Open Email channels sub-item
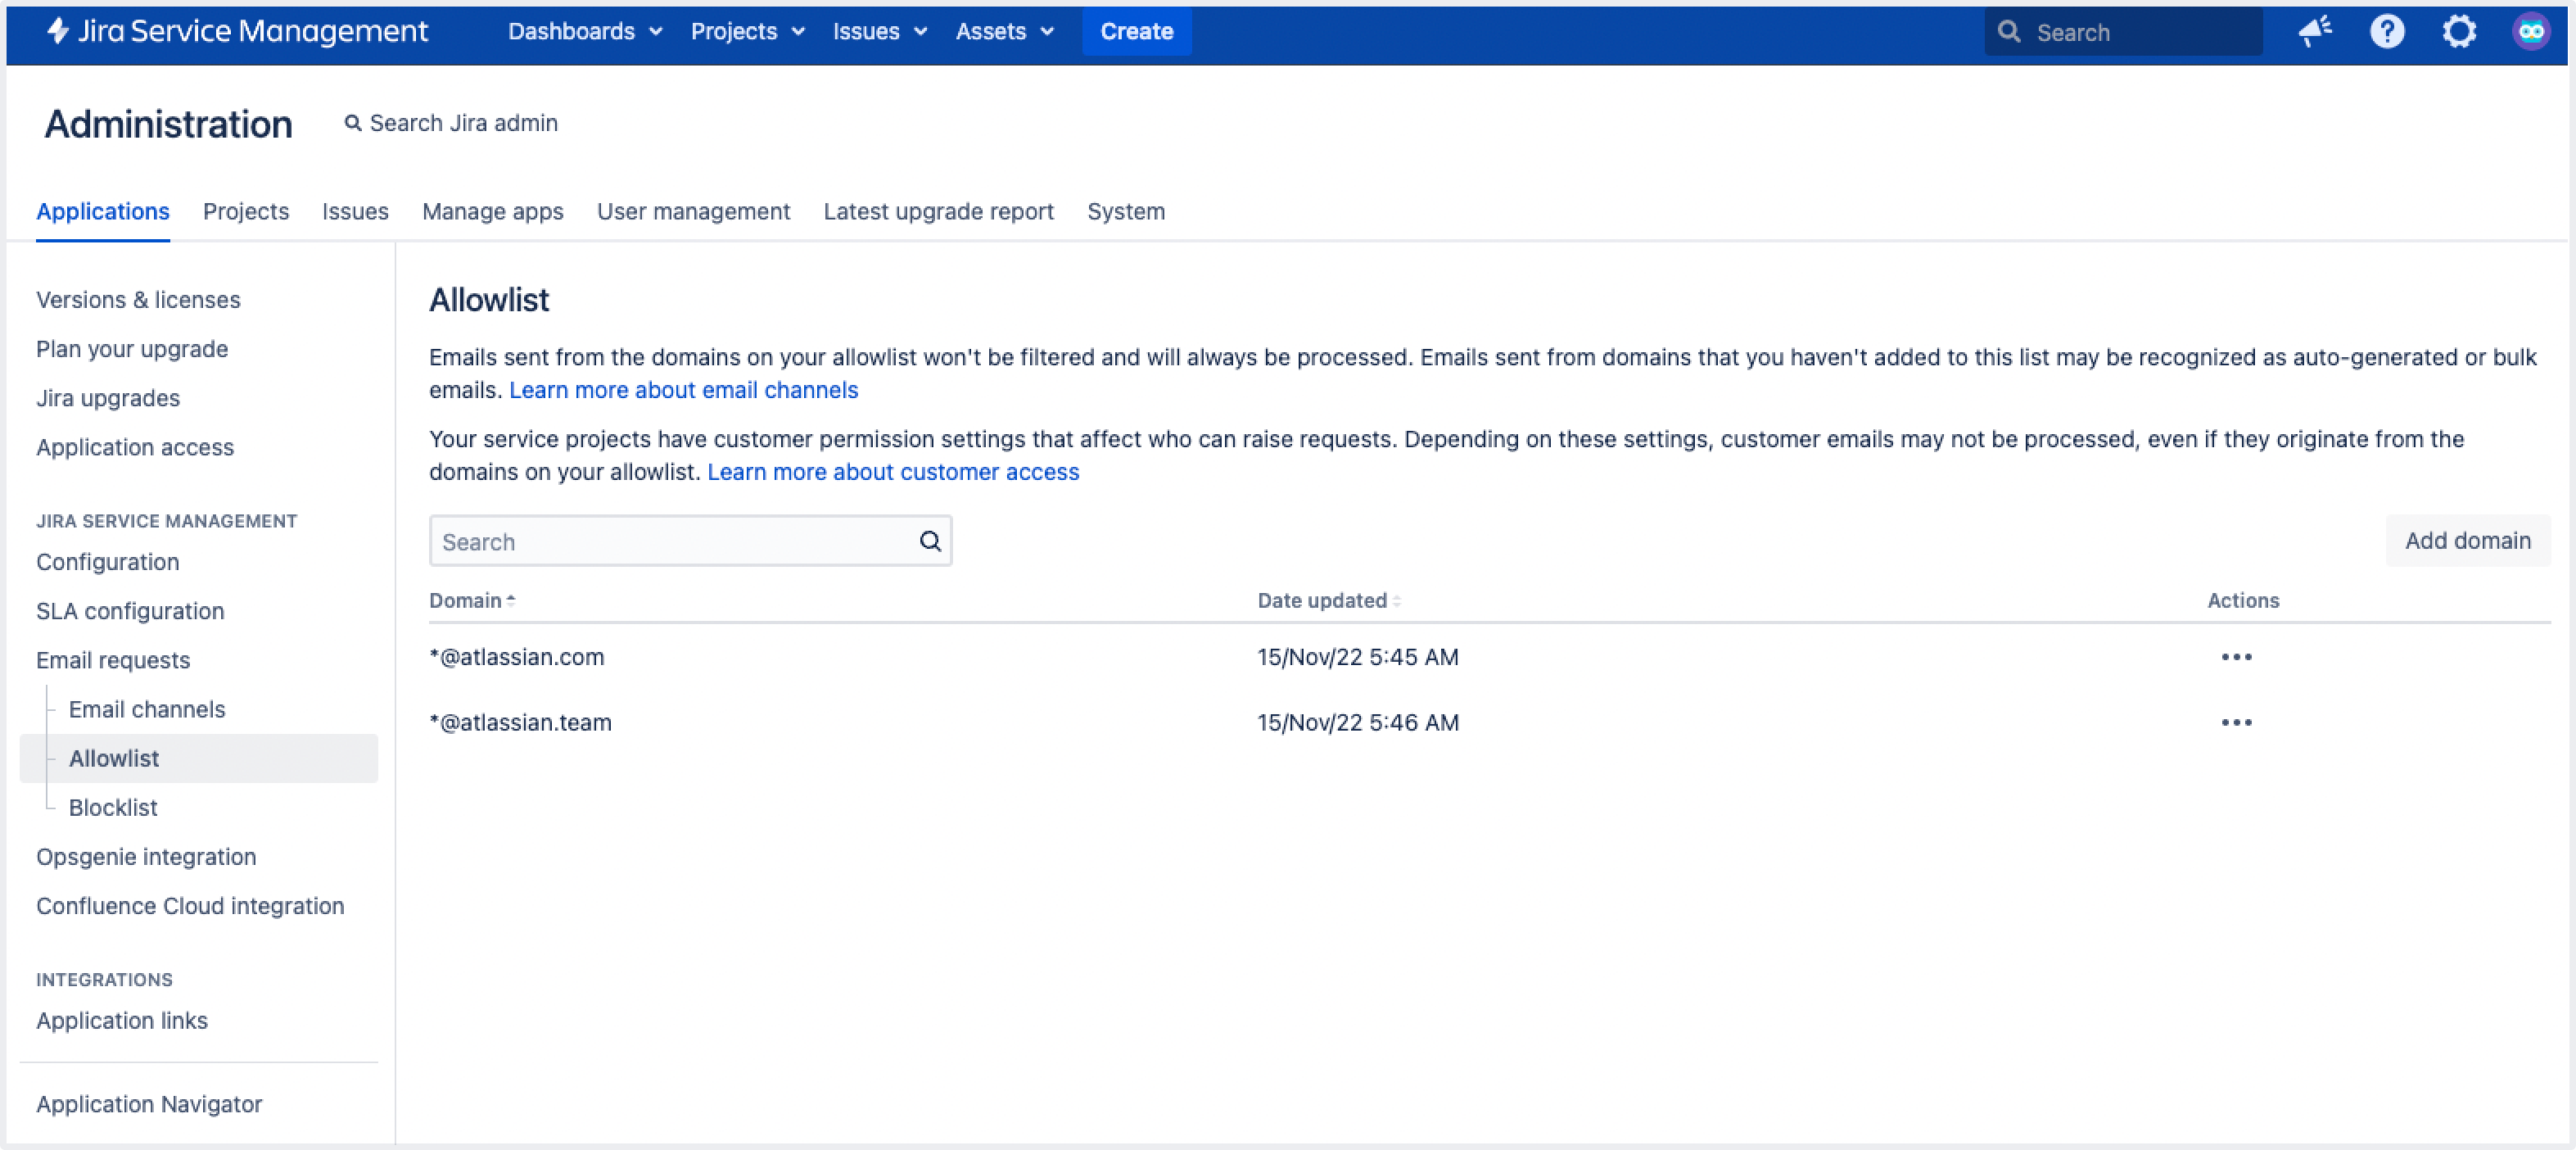This screenshot has height=1150, width=2576. (x=147, y=709)
